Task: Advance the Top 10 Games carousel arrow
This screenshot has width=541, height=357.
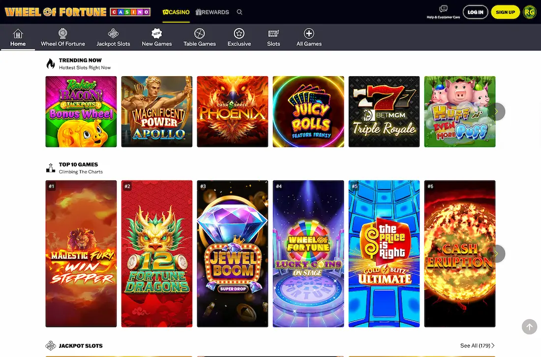Action: click(497, 254)
